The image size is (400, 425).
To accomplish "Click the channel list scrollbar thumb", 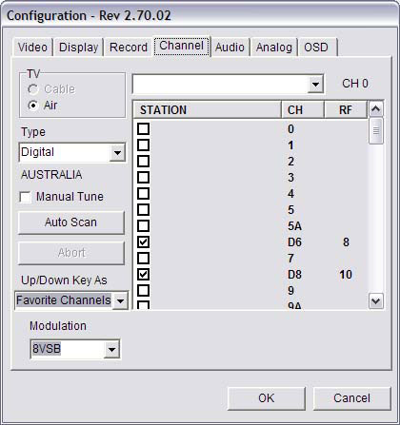I will click(x=376, y=131).
